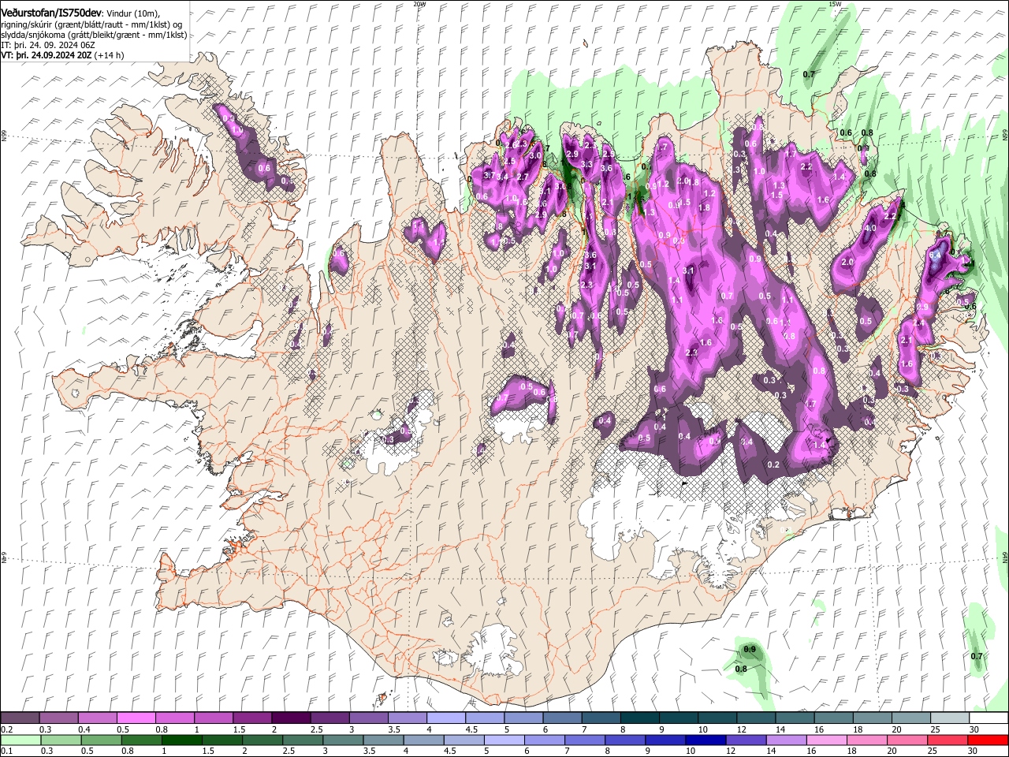
Task: Click the 20W longitude label
Action: (419, 4)
